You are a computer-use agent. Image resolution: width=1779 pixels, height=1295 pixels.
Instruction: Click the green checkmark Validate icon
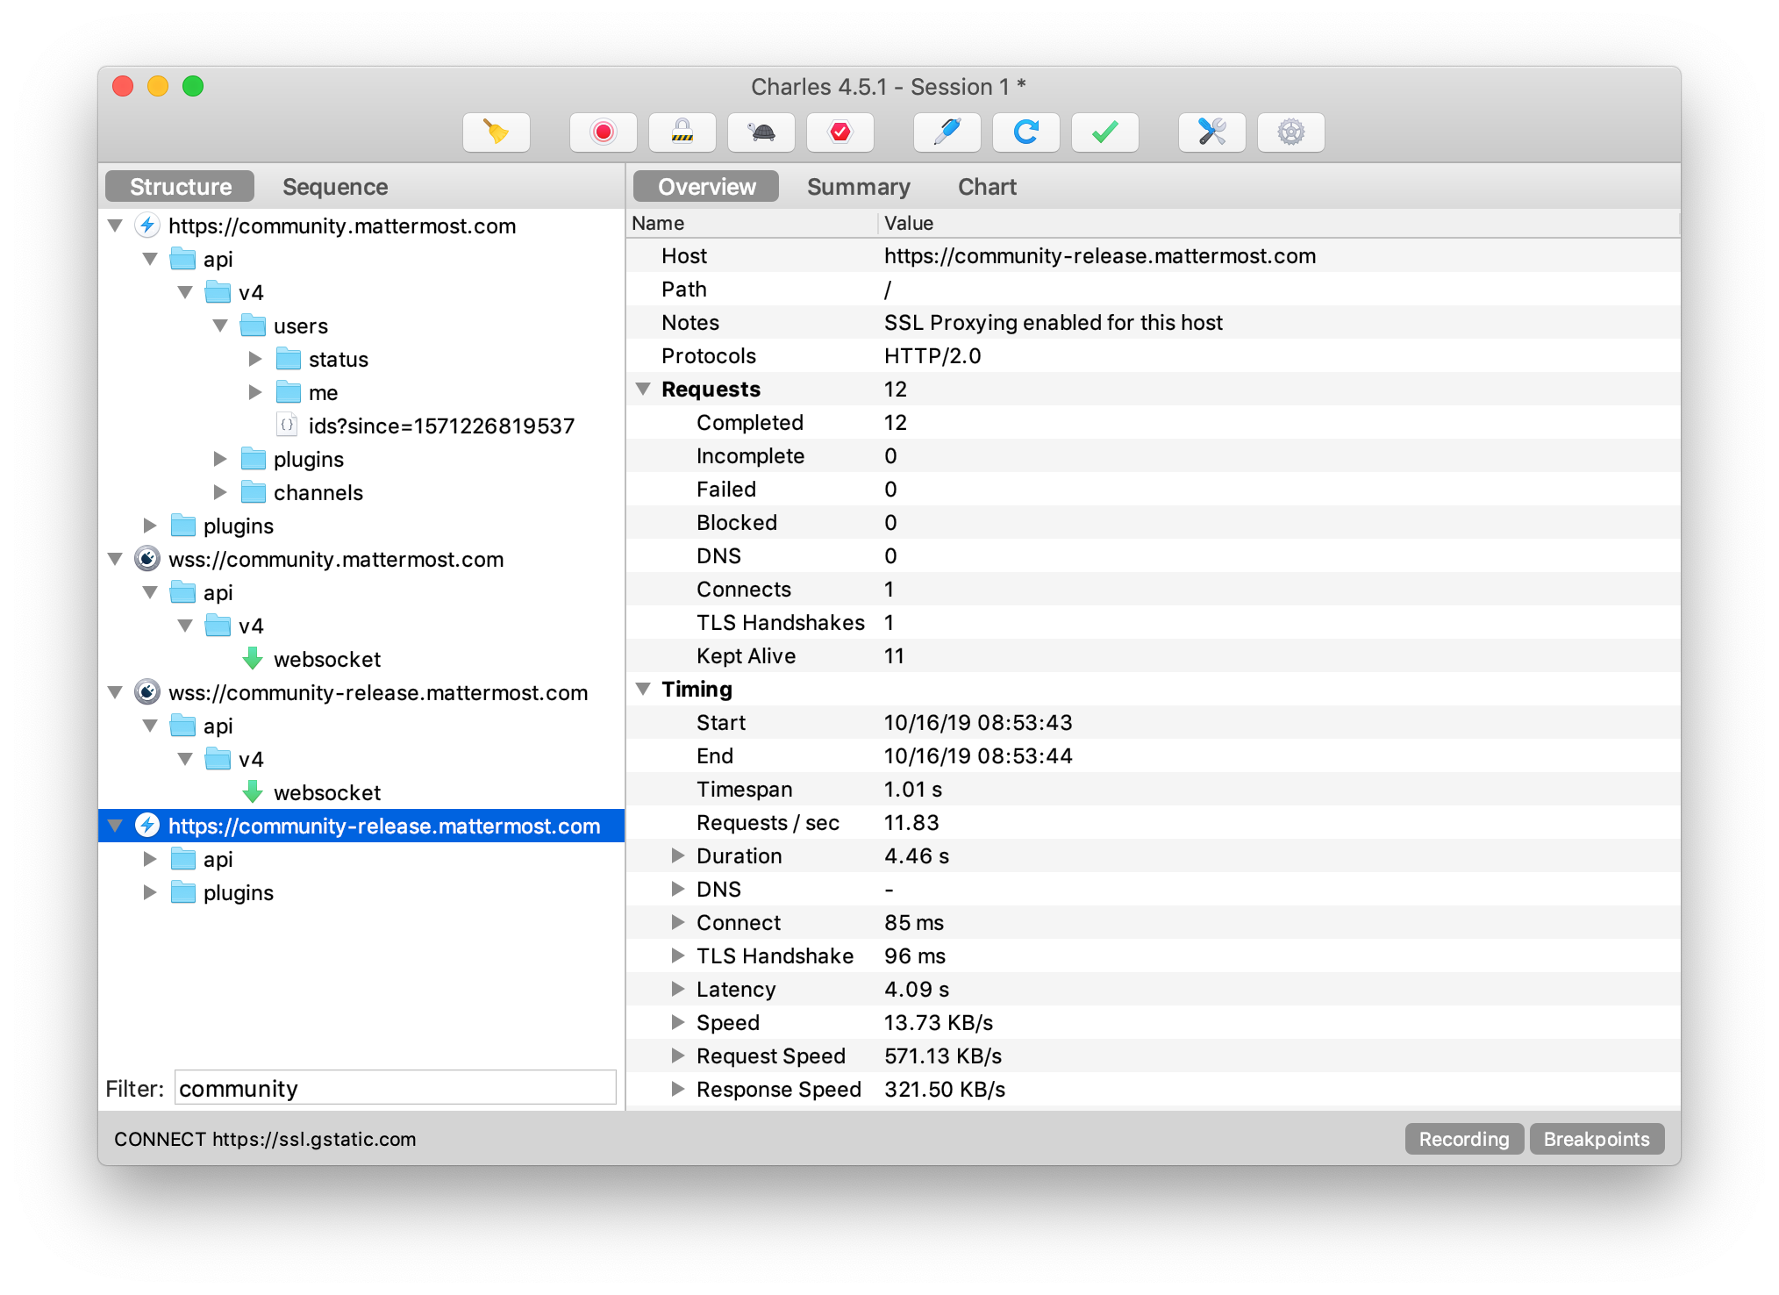pos(1105,132)
